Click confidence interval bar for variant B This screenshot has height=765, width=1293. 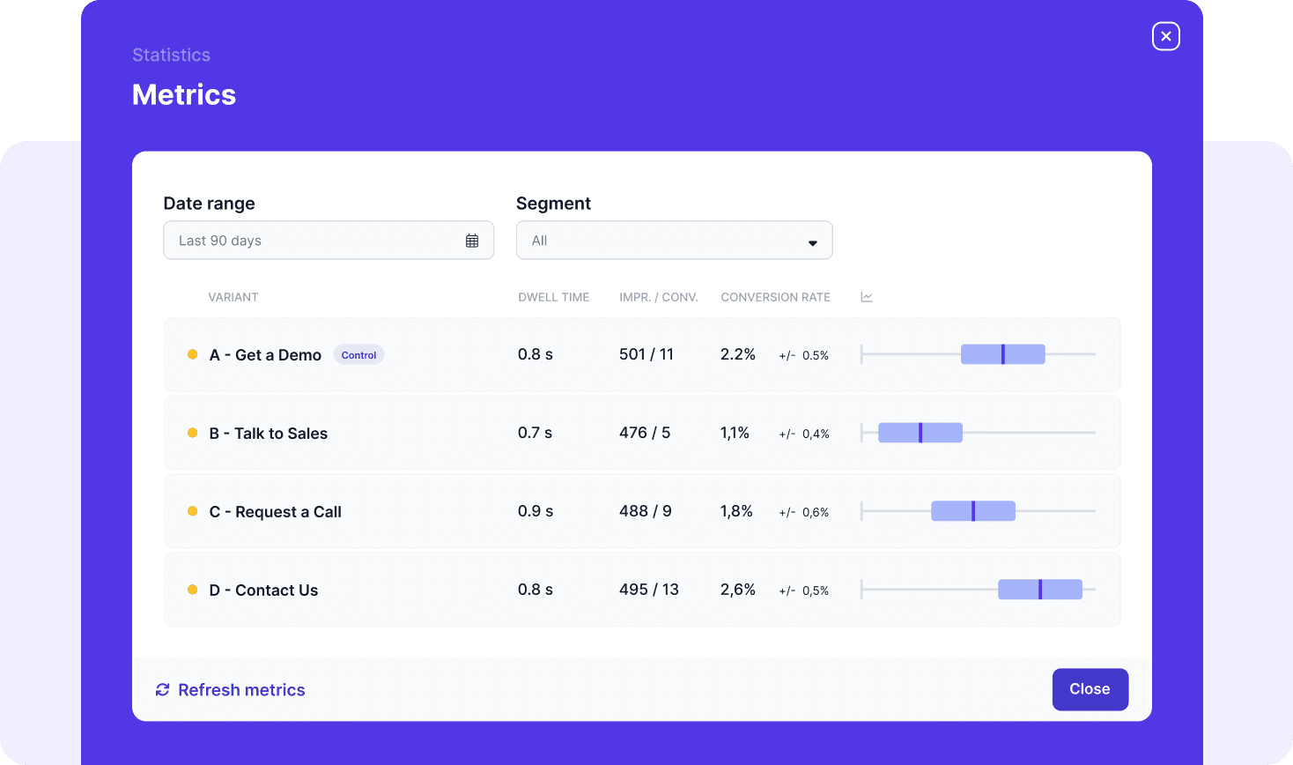click(x=920, y=433)
